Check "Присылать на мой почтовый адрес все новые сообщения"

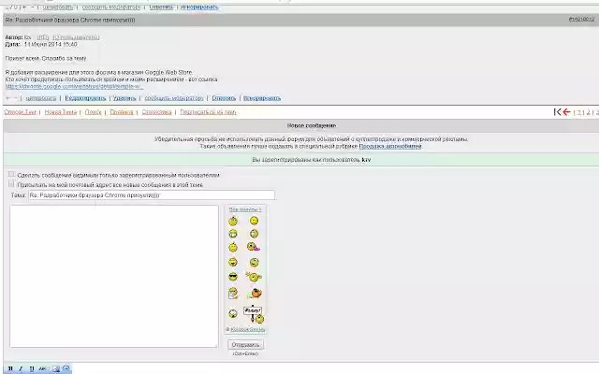[11, 184]
